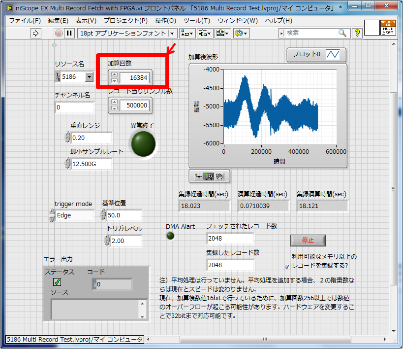Click the search magnifier icon
Screen dimensions: 403x349
tap(342, 33)
